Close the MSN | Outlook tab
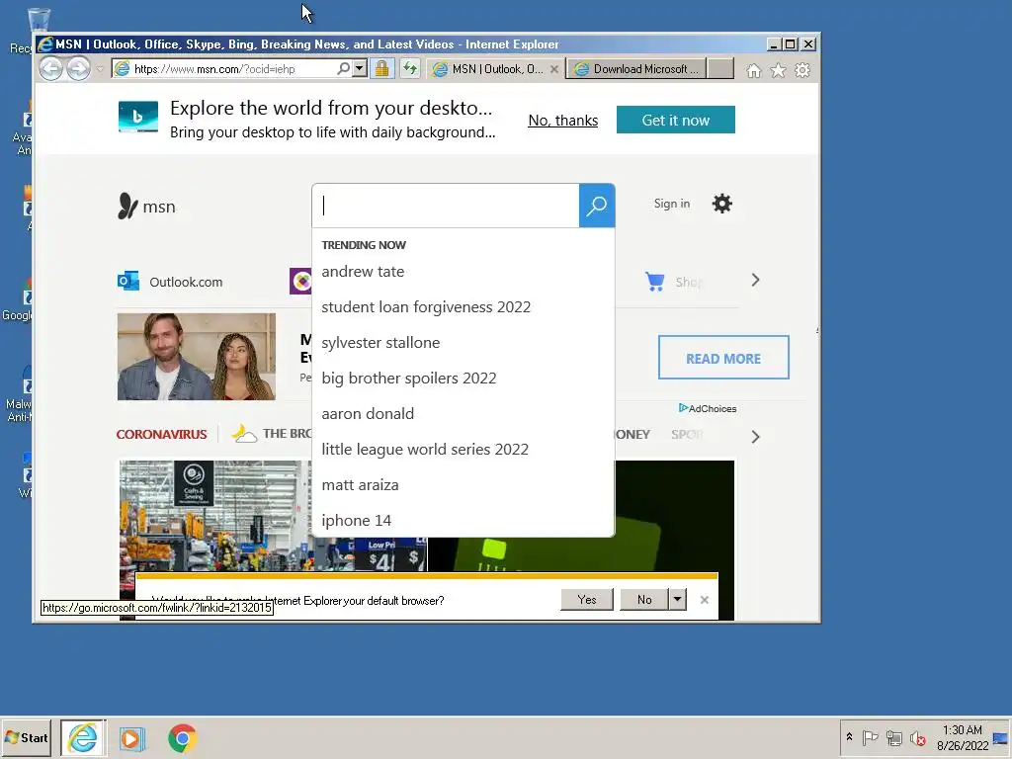This screenshot has height=759, width=1012. click(554, 69)
